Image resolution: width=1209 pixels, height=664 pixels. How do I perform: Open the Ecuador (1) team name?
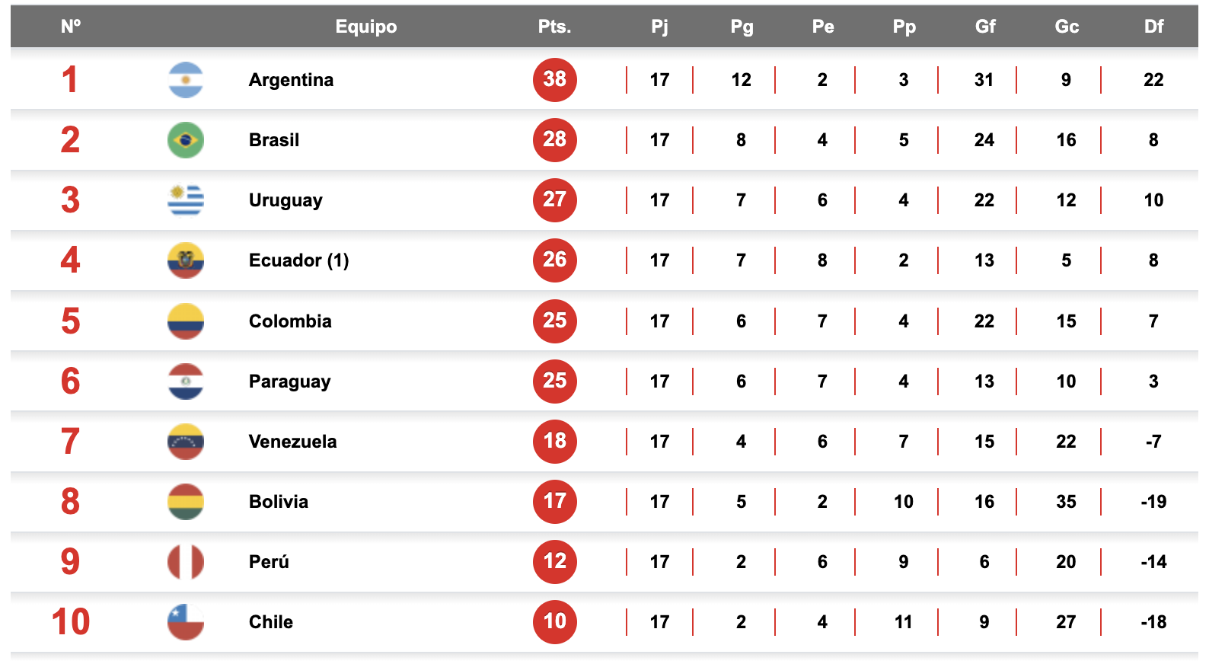coord(298,260)
